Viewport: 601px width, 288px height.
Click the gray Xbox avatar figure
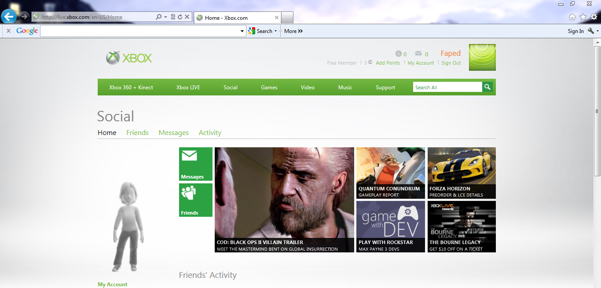(128, 226)
